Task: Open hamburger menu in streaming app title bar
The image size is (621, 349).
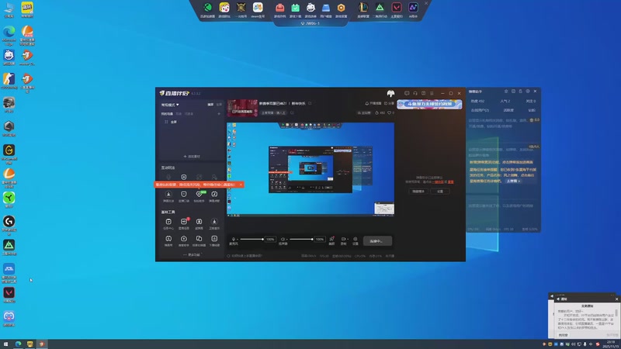Action: pos(432,93)
